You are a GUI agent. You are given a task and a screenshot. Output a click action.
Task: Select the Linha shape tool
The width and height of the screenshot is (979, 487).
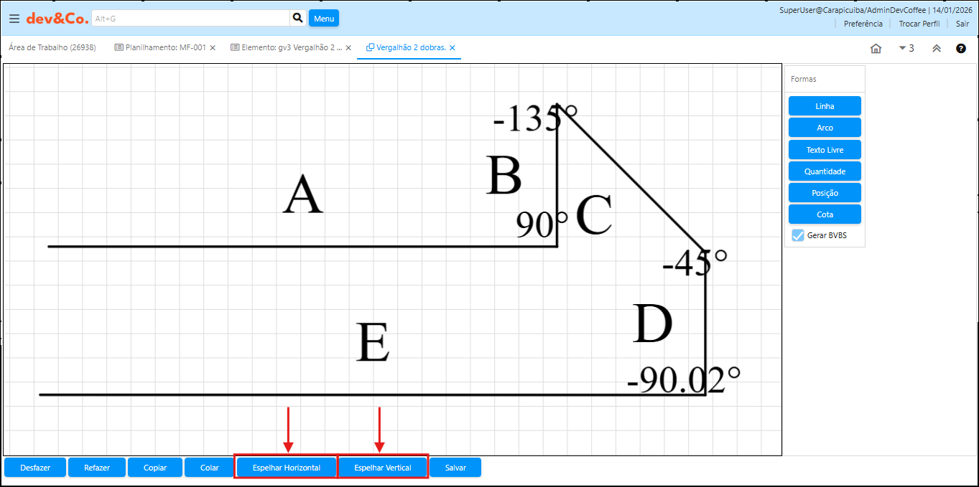coord(825,106)
